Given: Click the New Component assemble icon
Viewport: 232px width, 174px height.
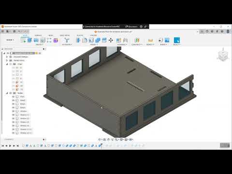Looking at the screenshot, I should click(119, 40).
